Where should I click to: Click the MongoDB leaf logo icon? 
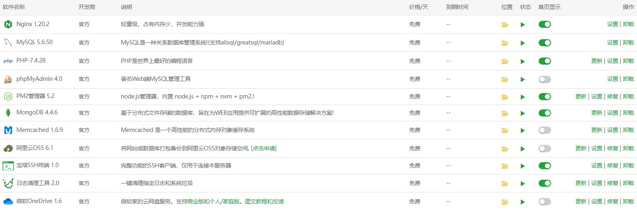click(x=8, y=113)
